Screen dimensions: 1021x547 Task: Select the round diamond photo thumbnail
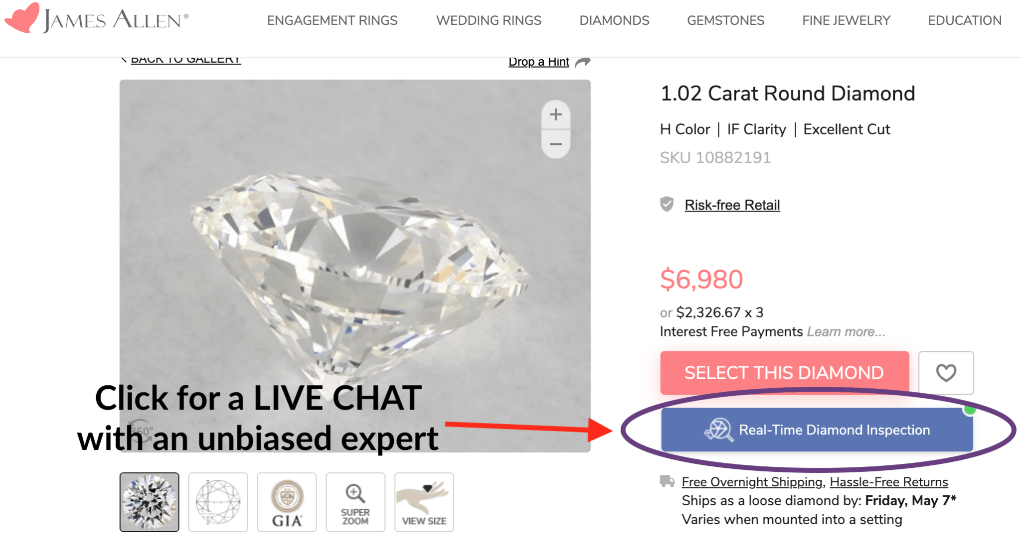(x=149, y=501)
